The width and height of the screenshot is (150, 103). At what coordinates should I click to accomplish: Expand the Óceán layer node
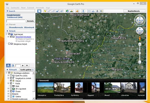point(8,91)
